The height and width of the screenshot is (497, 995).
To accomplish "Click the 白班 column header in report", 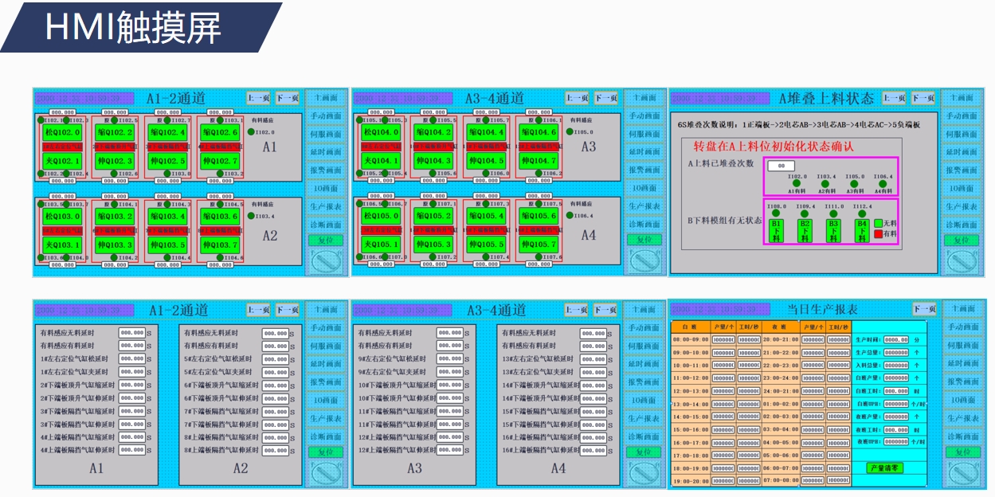I will pos(691,327).
